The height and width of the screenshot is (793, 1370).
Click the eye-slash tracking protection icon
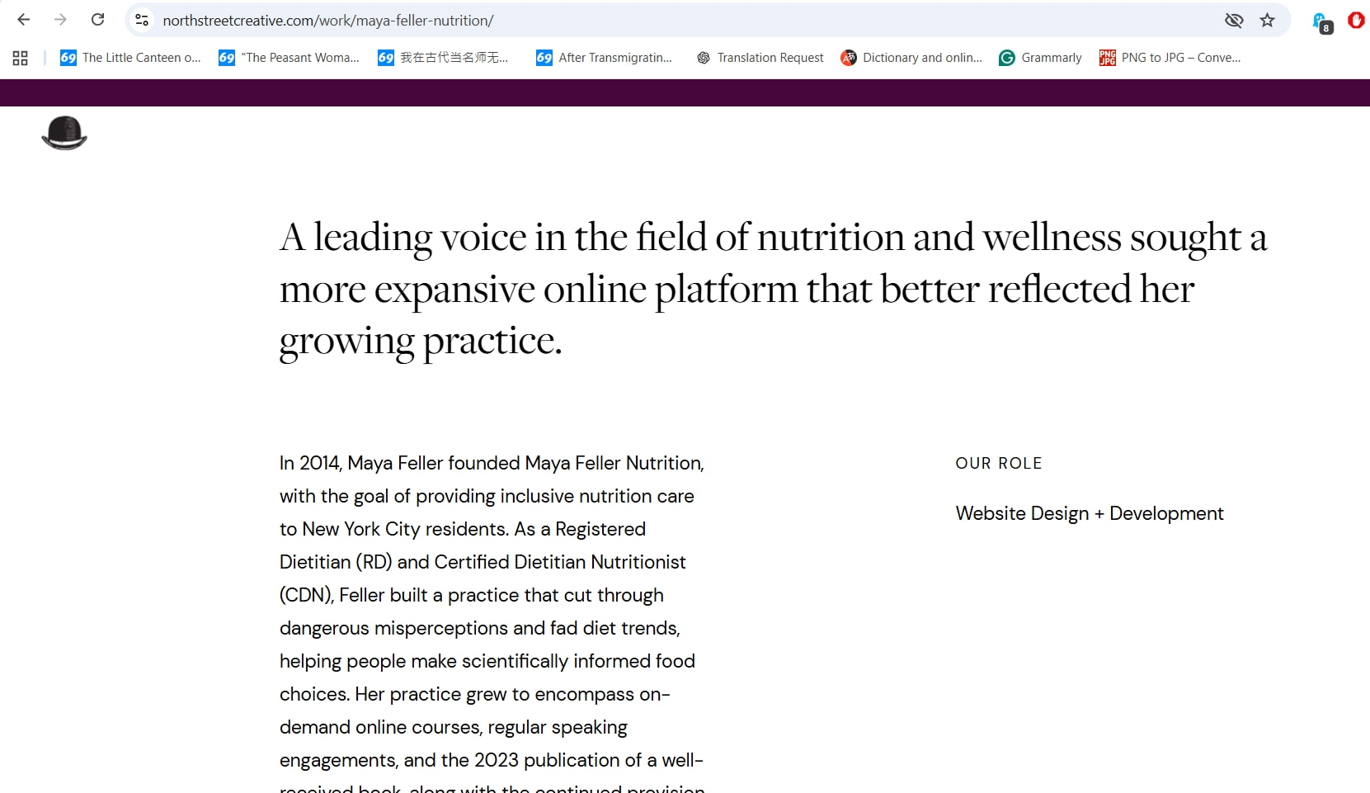coord(1234,21)
